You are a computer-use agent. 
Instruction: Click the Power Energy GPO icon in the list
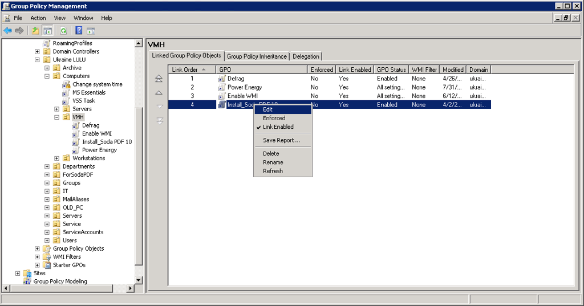tap(222, 87)
